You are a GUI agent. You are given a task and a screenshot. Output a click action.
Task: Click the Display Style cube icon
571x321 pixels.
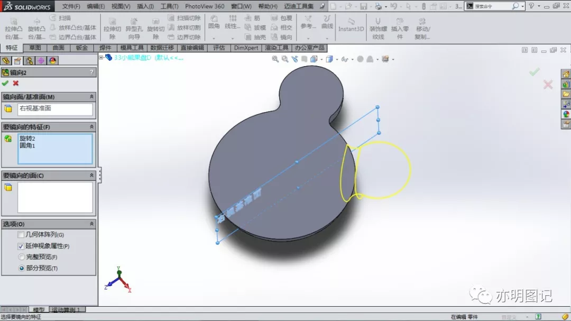pos(329,59)
